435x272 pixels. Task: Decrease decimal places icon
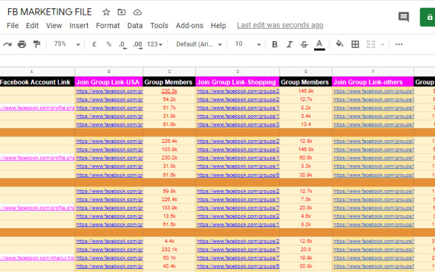[123, 45]
